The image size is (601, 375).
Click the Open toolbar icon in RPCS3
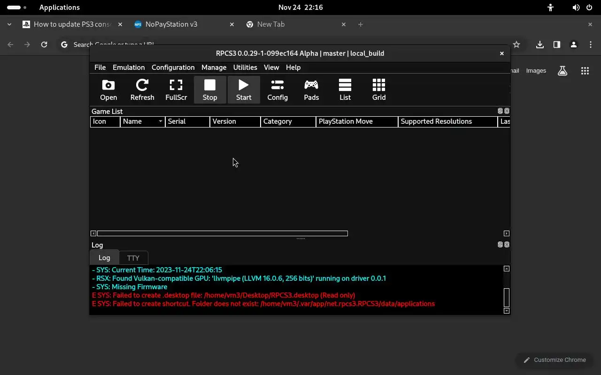pyautogui.click(x=108, y=90)
